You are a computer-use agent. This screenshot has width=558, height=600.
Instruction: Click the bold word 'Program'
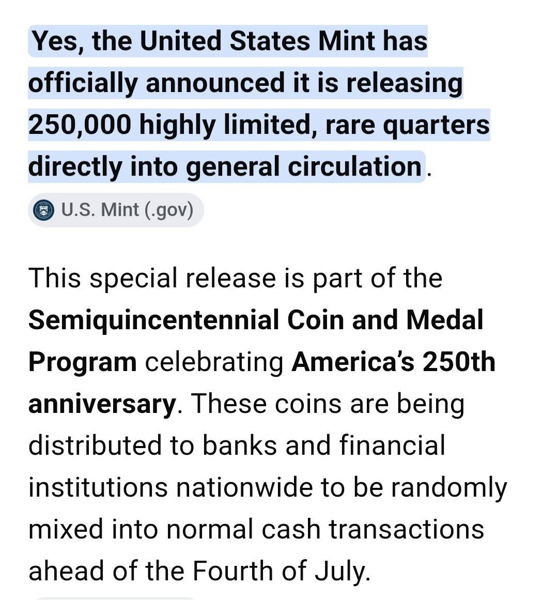click(x=83, y=362)
